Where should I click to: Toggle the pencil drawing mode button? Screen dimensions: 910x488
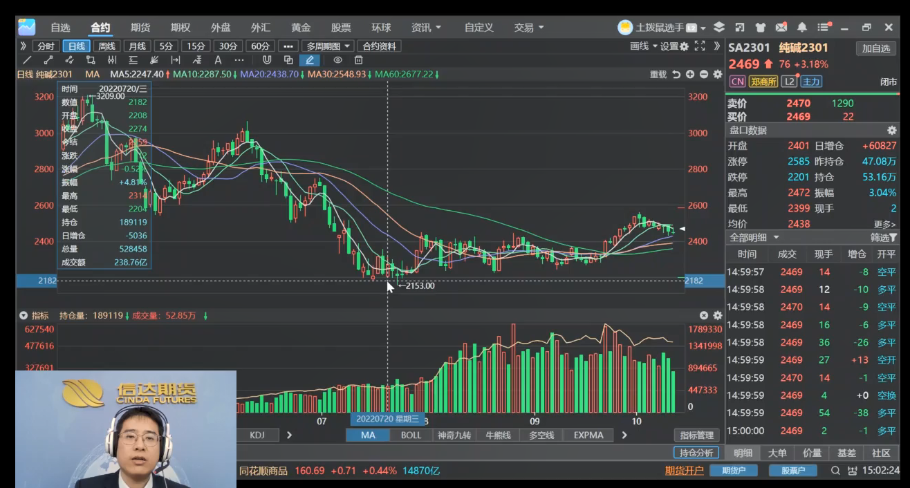pyautogui.click(x=310, y=60)
